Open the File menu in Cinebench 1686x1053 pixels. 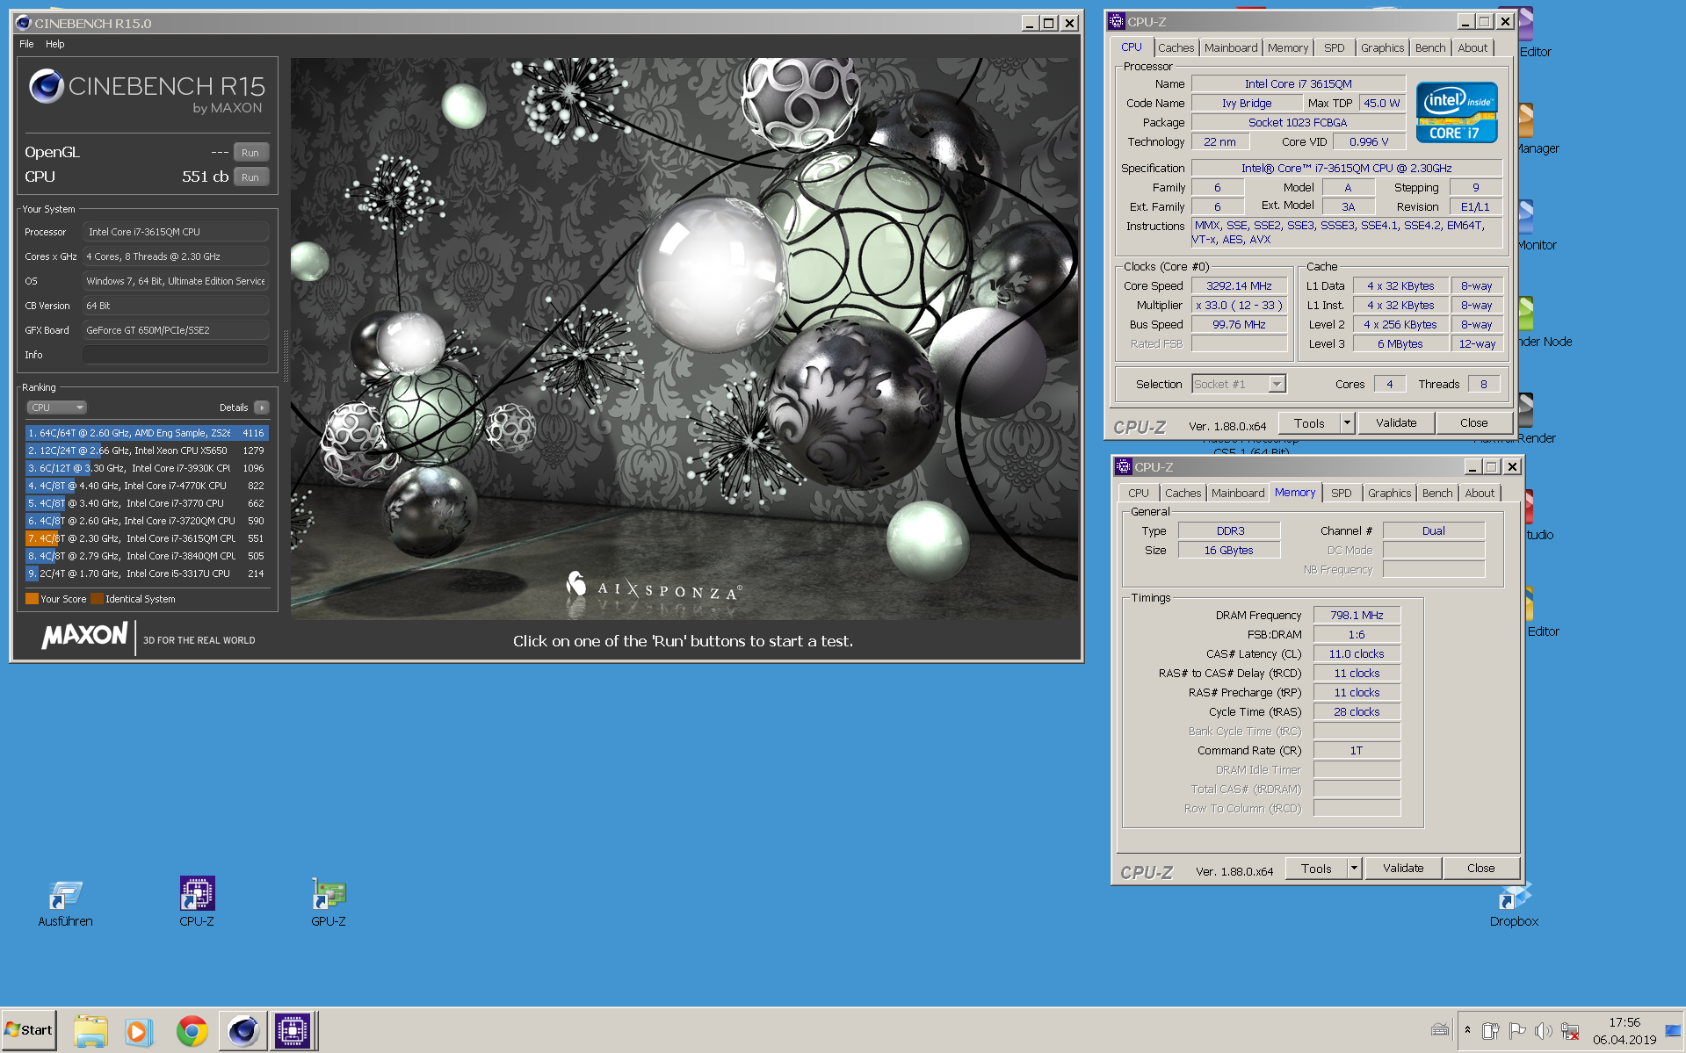tap(26, 44)
